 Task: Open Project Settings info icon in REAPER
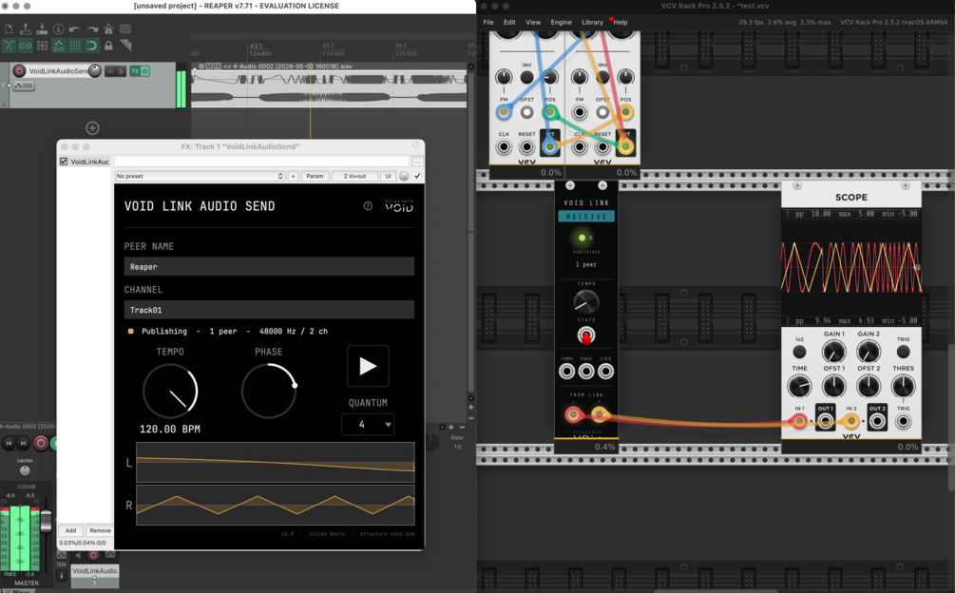click(x=59, y=29)
